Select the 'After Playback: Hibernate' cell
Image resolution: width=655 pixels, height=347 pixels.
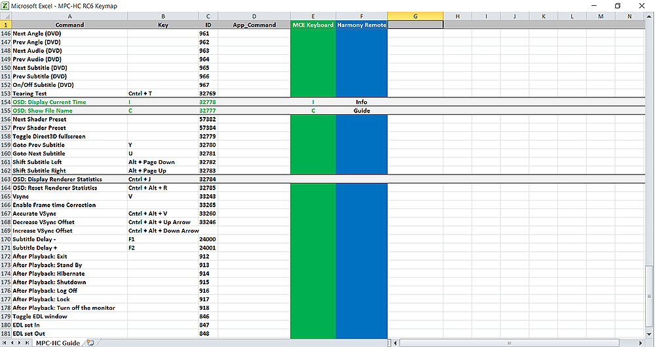pos(69,274)
